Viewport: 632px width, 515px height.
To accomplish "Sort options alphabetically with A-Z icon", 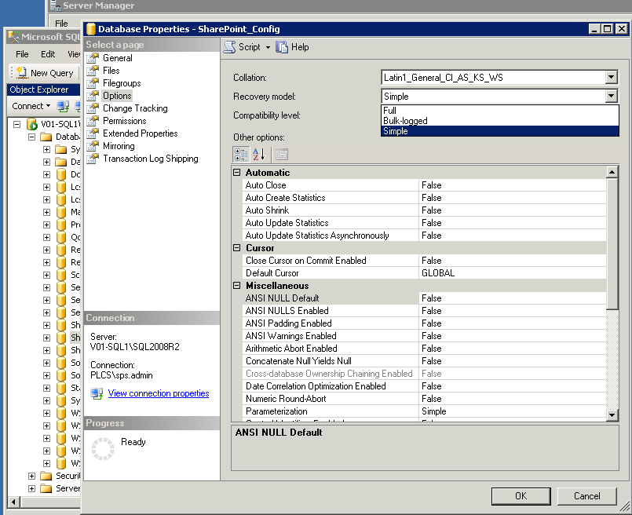I will pos(258,154).
